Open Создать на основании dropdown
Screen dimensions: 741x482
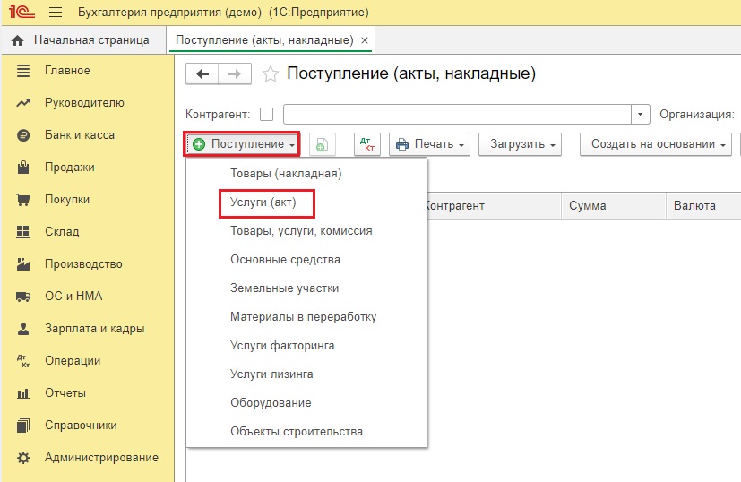click(655, 144)
